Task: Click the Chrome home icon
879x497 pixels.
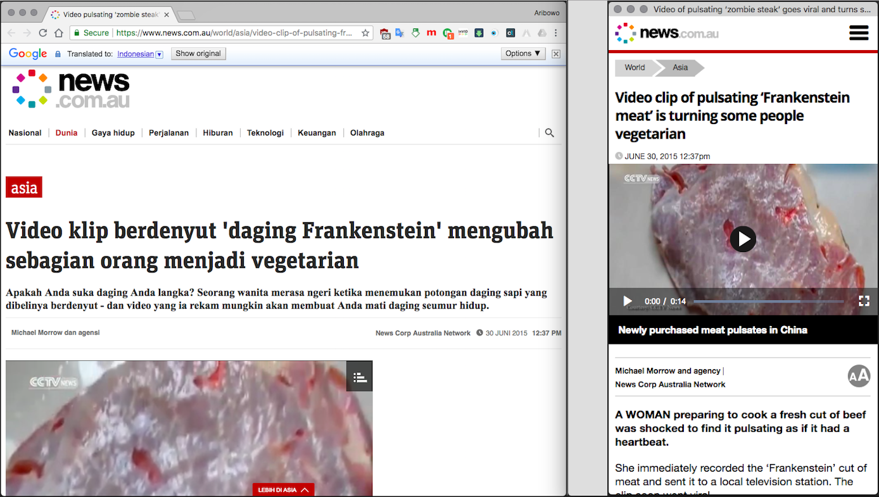Action: coord(58,33)
